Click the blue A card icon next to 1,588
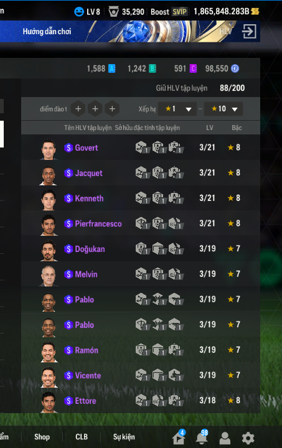Viewport: 282px width, 448px height. tap(111, 68)
